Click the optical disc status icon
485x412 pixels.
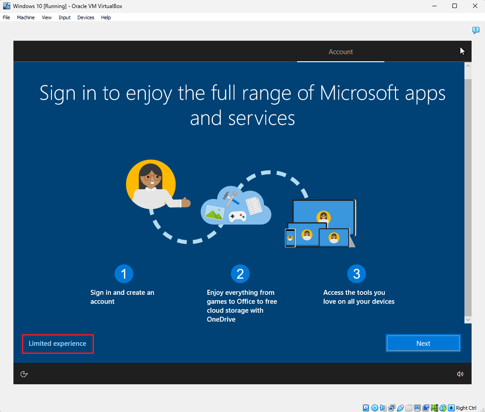(x=374, y=408)
